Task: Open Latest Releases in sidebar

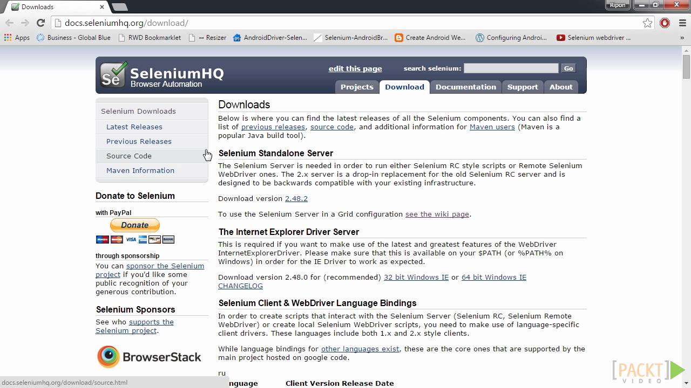Action: coord(134,127)
